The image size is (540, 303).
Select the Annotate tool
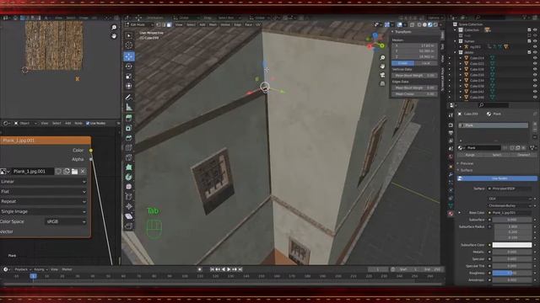(x=129, y=98)
